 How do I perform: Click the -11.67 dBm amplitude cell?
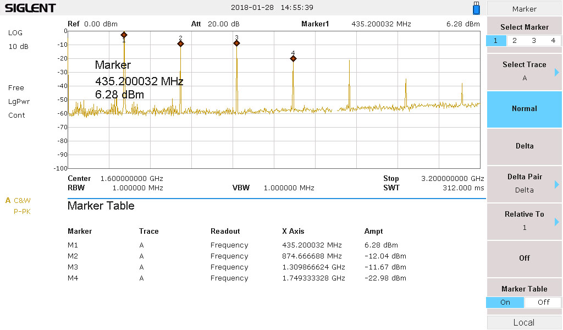tap(385, 267)
